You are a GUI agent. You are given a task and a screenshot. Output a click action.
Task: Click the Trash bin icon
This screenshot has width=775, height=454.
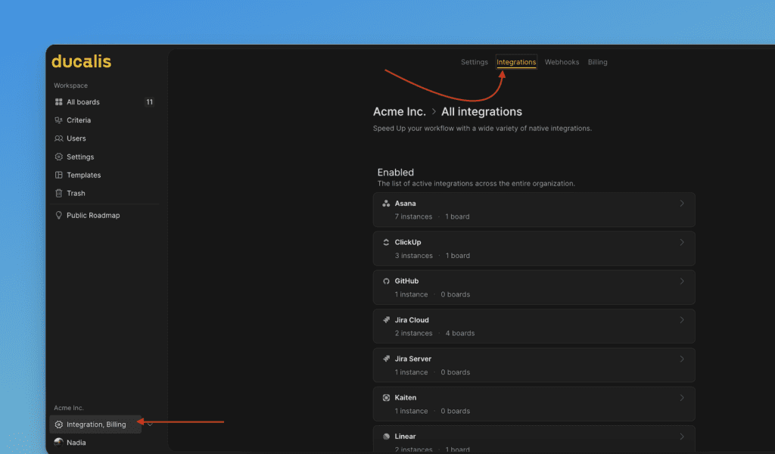[61, 193]
